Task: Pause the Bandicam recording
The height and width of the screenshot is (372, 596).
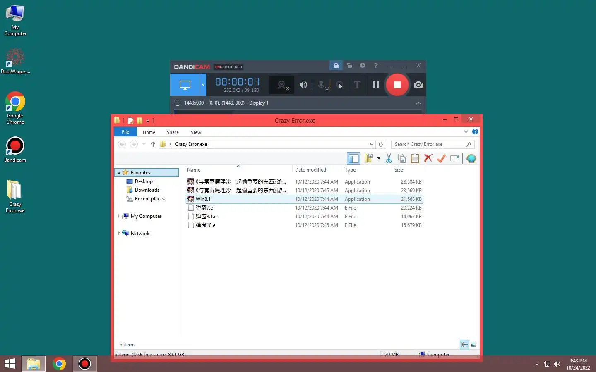Action: (376, 85)
